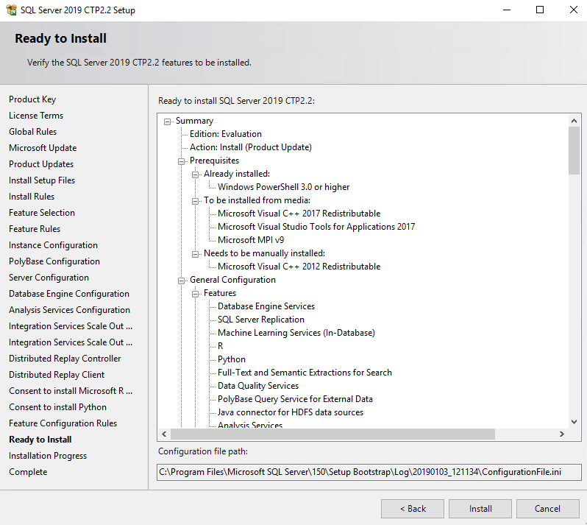Click Instance Configuration step
The width and height of the screenshot is (587, 525).
[53, 245]
